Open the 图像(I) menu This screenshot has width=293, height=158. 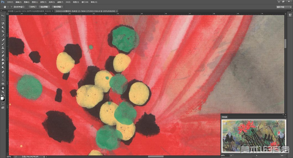(x=27, y=2)
